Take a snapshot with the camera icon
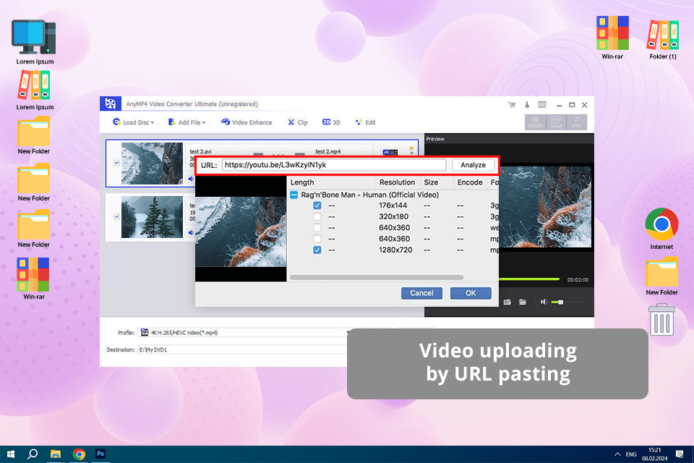Screen dimensions: 694x463 [x=507, y=302]
